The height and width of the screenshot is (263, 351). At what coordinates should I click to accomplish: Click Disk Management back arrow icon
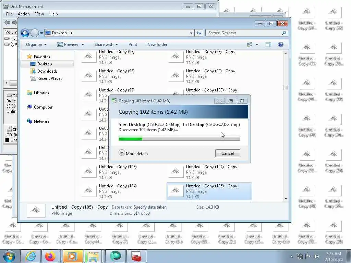(8, 22)
